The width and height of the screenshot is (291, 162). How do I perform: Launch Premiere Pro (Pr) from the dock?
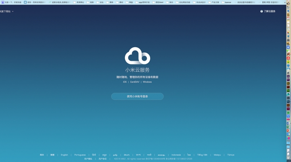(288, 80)
